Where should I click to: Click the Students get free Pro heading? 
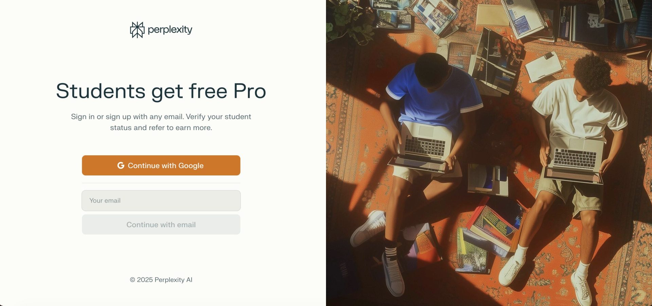click(161, 91)
